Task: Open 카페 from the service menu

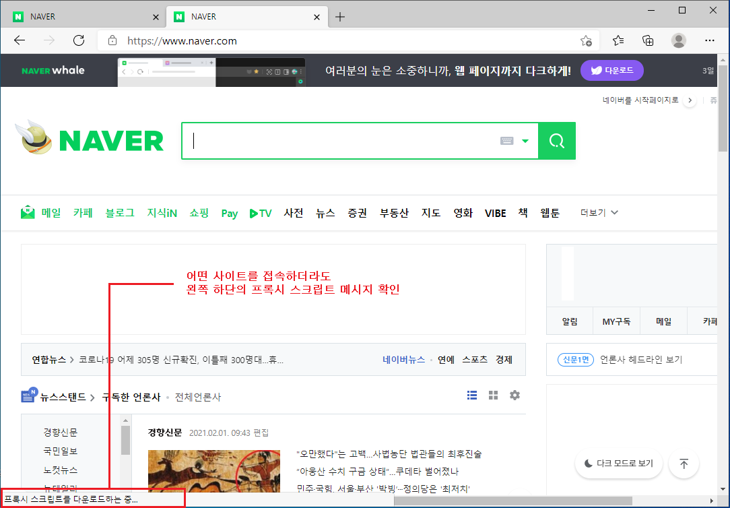Action: point(83,213)
